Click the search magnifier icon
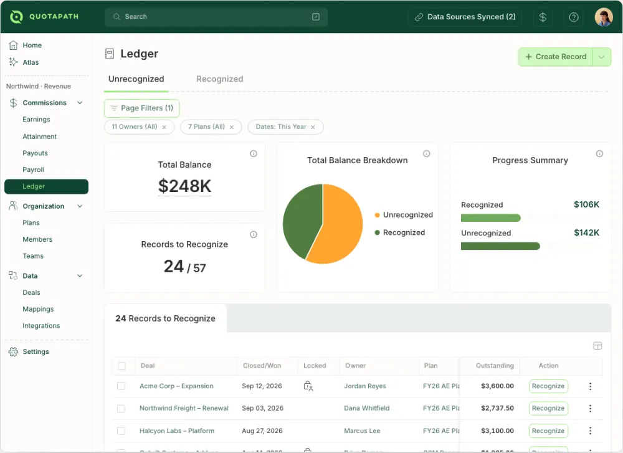Image resolution: width=623 pixels, height=453 pixels. point(117,17)
